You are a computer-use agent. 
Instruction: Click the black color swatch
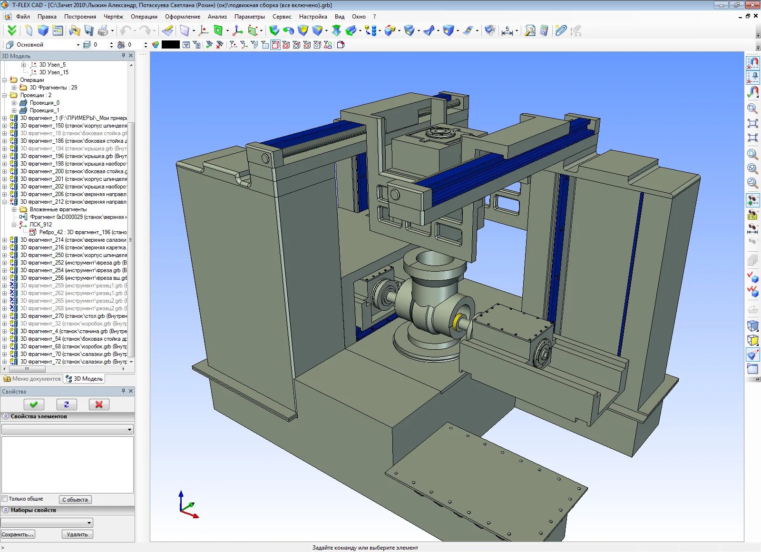point(170,45)
